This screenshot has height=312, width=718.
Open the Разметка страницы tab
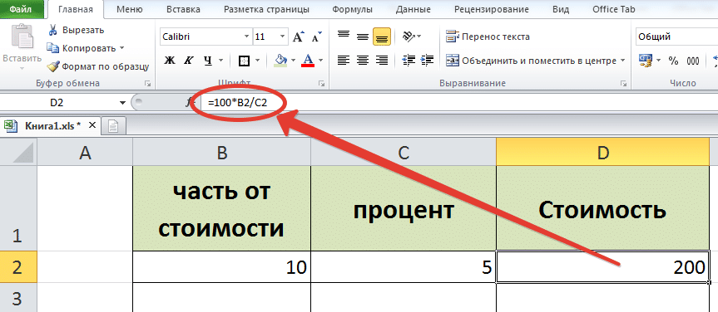coord(266,9)
